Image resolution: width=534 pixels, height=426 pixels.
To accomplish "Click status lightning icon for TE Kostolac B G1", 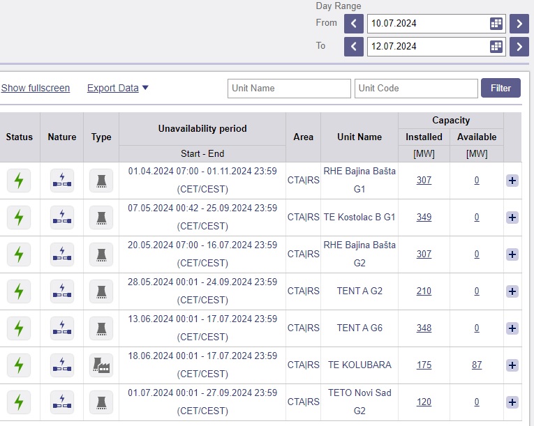I will (x=19, y=218).
